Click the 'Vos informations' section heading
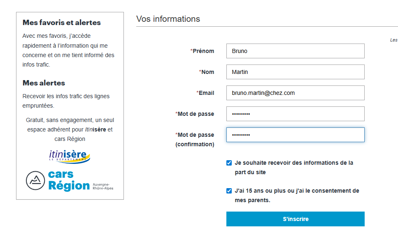This screenshot has width=398, height=228. click(168, 19)
